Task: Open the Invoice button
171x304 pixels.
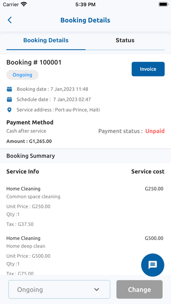Action: click(148, 69)
